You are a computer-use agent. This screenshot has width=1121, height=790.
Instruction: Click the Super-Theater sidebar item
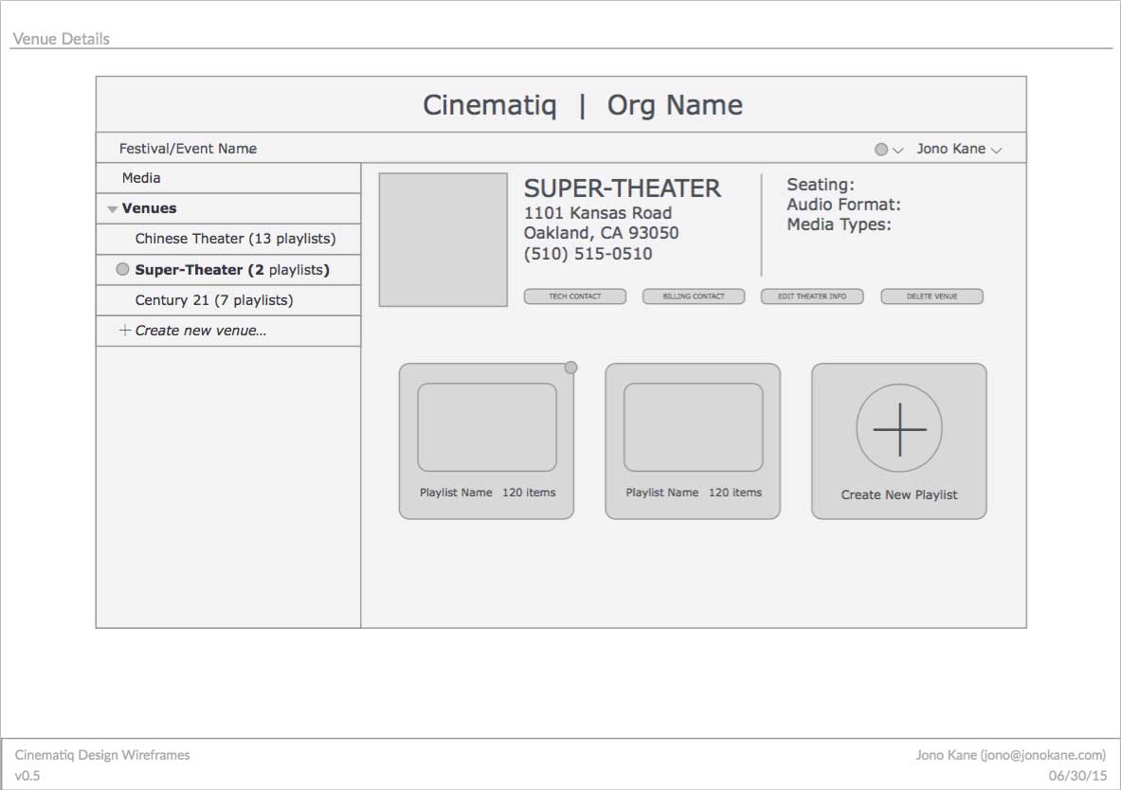[232, 270]
